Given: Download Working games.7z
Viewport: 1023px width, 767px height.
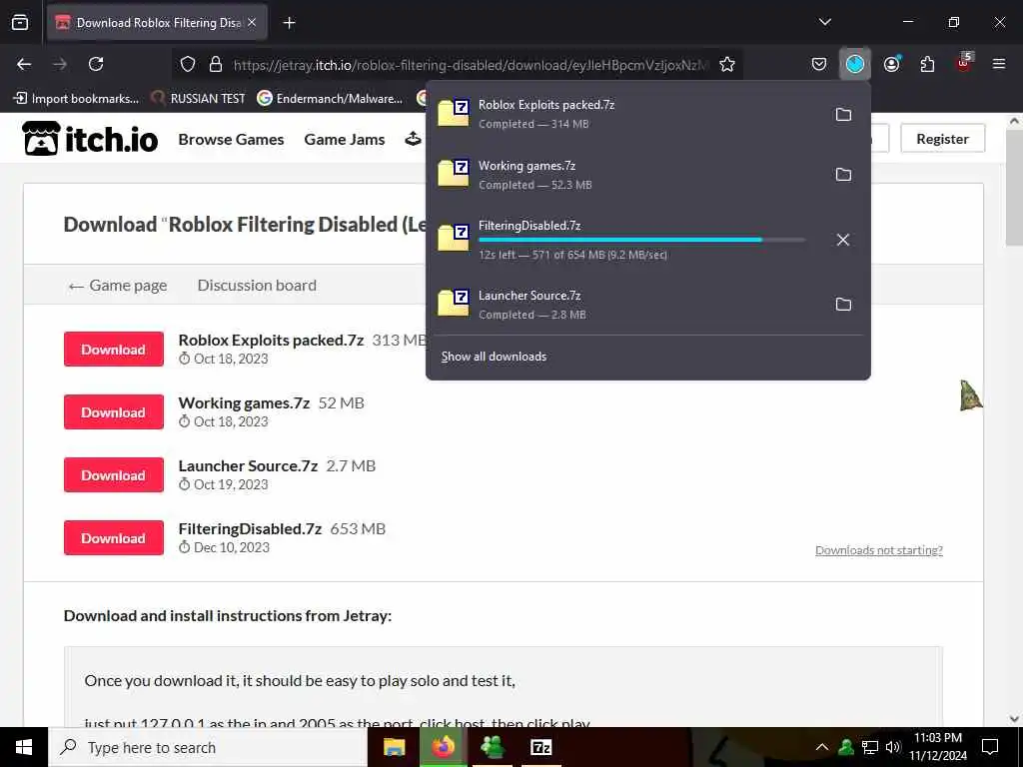Looking at the screenshot, I should [x=114, y=412].
